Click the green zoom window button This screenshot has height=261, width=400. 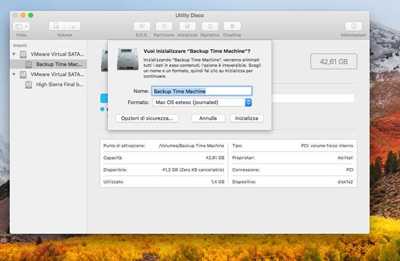point(31,15)
